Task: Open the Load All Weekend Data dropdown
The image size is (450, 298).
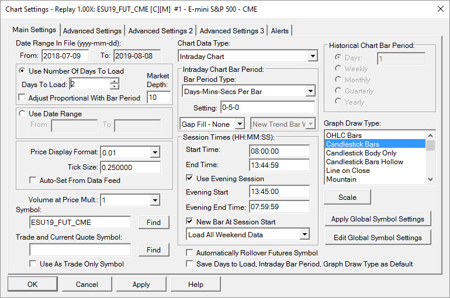Action: [304, 234]
